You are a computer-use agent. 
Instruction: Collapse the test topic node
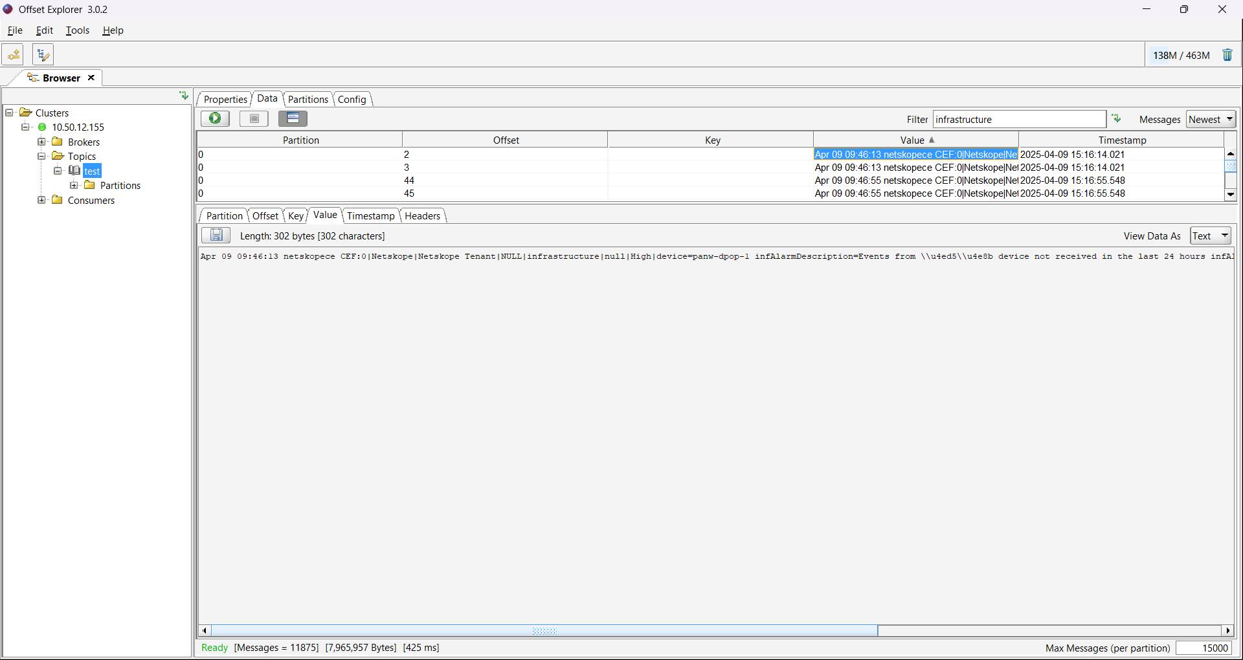(x=58, y=171)
